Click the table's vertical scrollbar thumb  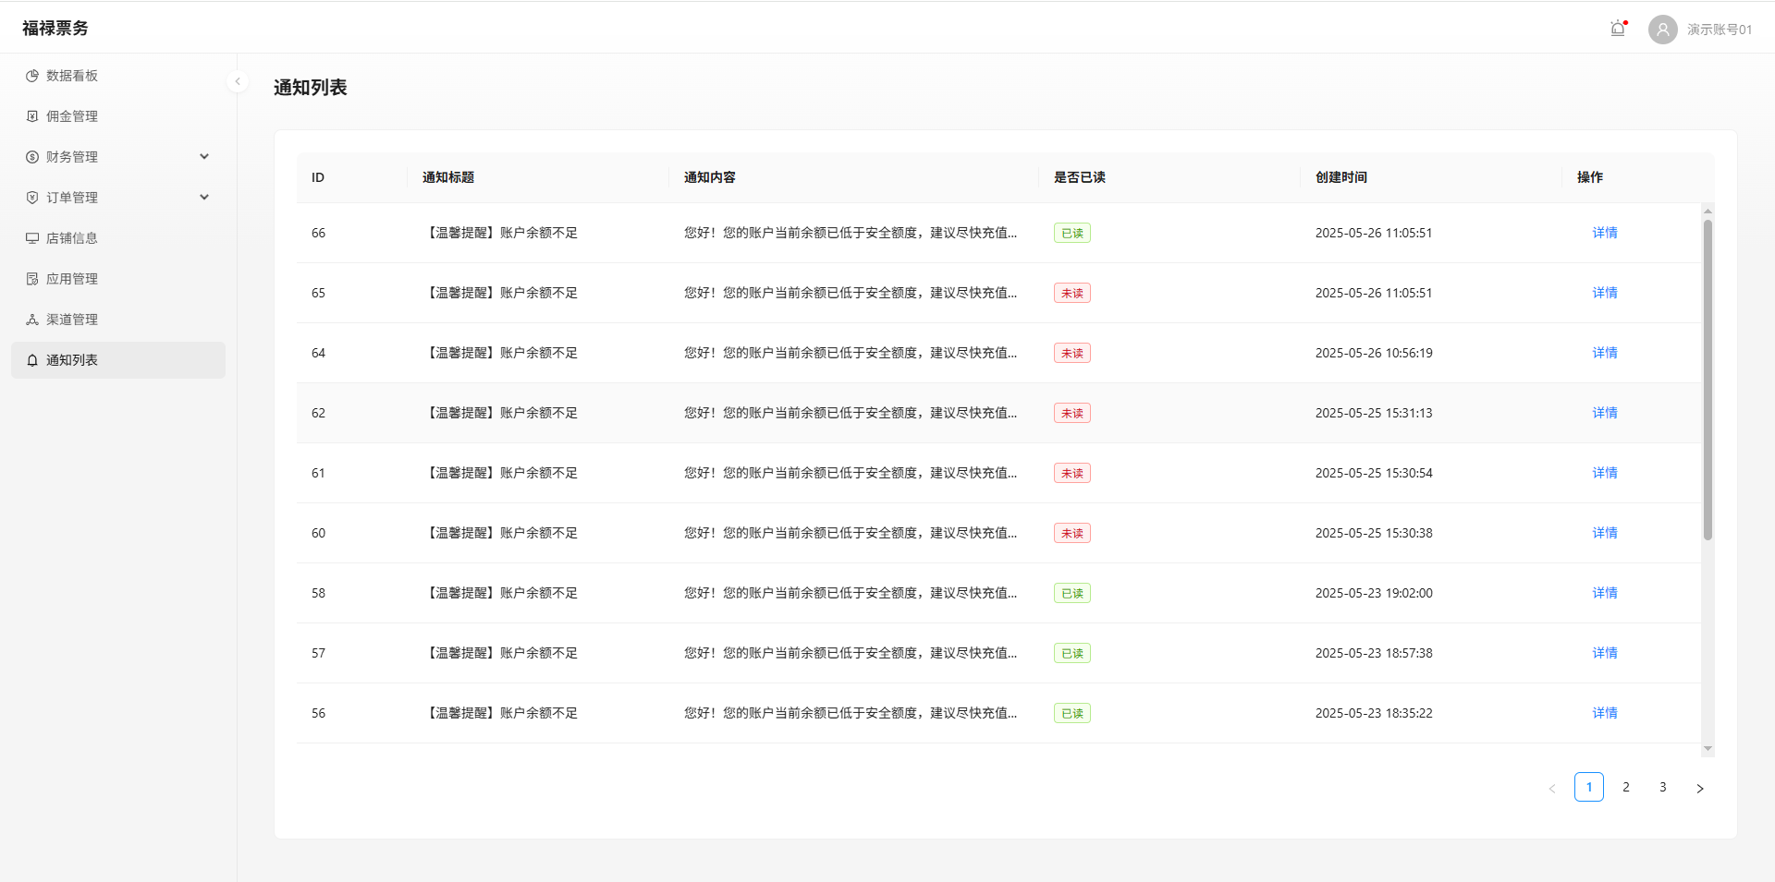coord(1708,379)
